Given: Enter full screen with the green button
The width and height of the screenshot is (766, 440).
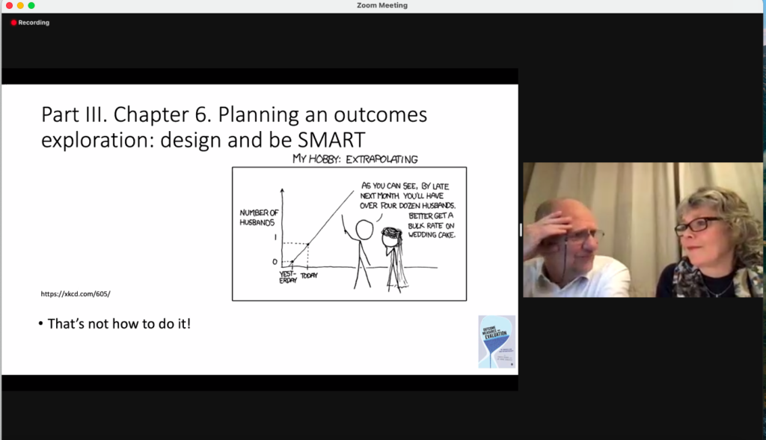Looking at the screenshot, I should [x=31, y=5].
